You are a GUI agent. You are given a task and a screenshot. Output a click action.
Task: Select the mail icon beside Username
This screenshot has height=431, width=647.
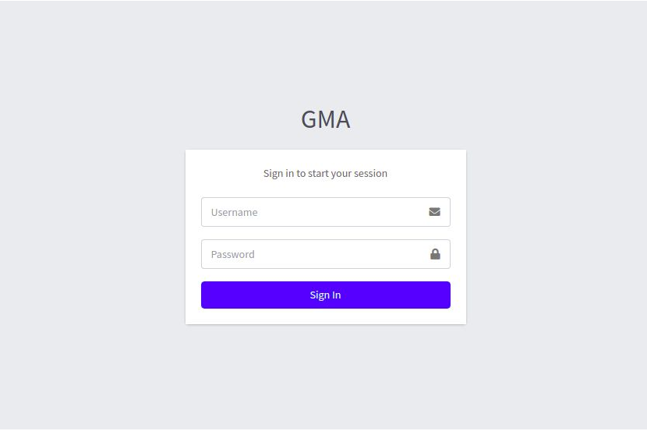pos(434,212)
